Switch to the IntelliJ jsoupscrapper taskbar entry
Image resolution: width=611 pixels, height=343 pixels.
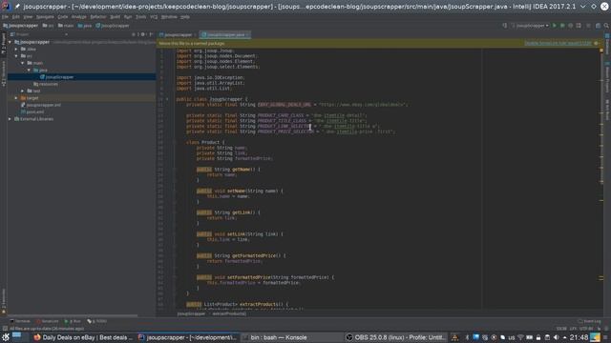pos(187,337)
